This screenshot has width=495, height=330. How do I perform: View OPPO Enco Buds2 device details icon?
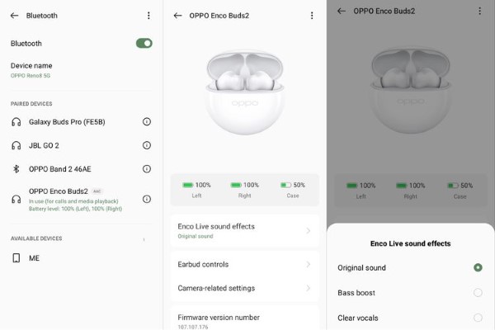tap(147, 199)
